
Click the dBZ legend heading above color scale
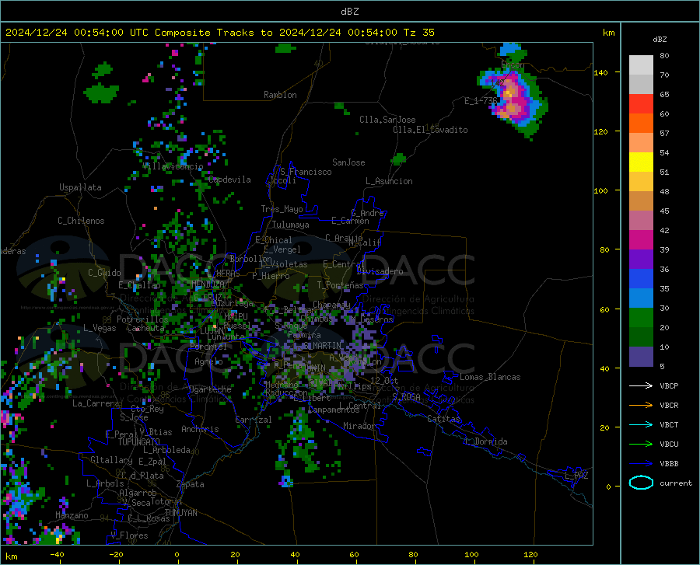[x=660, y=39]
